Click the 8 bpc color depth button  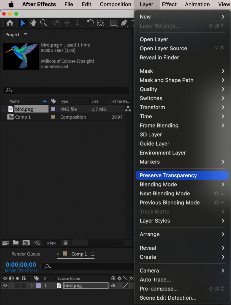[x=51, y=243]
